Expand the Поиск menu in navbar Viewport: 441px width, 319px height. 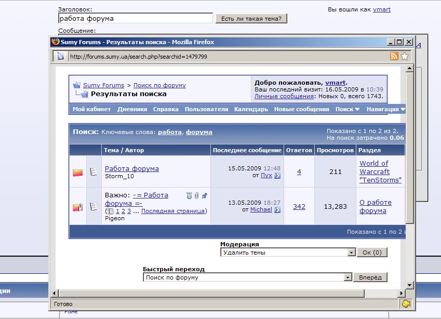(348, 109)
